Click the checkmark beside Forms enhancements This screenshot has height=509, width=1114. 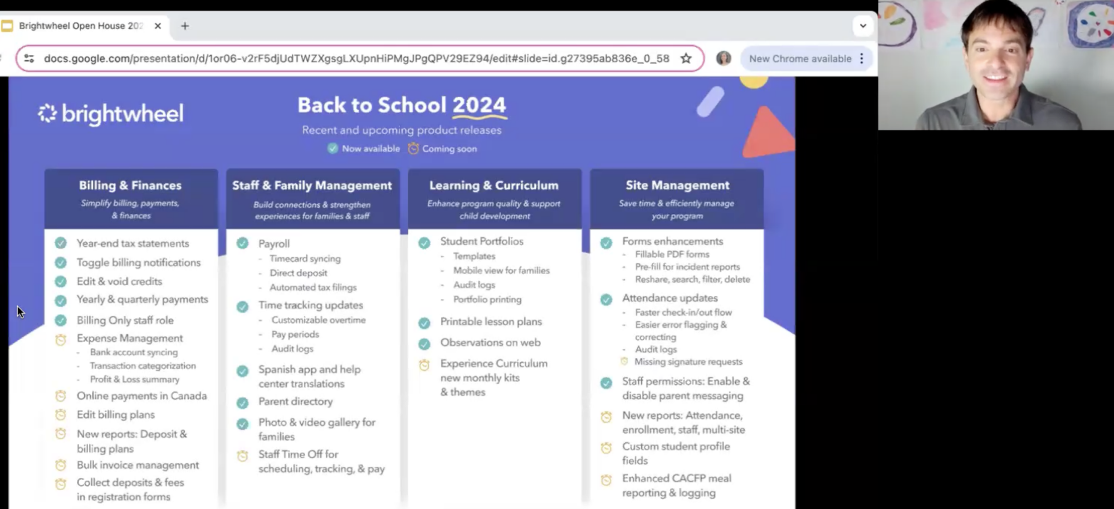(x=606, y=243)
